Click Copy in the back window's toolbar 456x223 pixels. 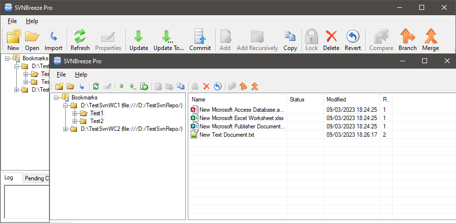[x=290, y=40]
